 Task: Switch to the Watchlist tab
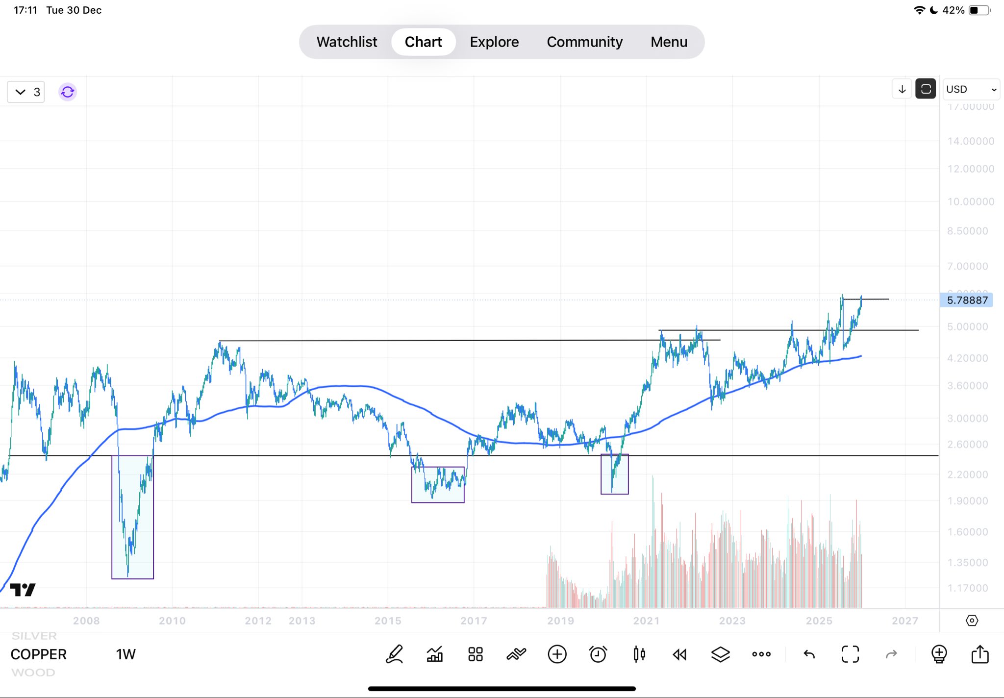click(347, 42)
